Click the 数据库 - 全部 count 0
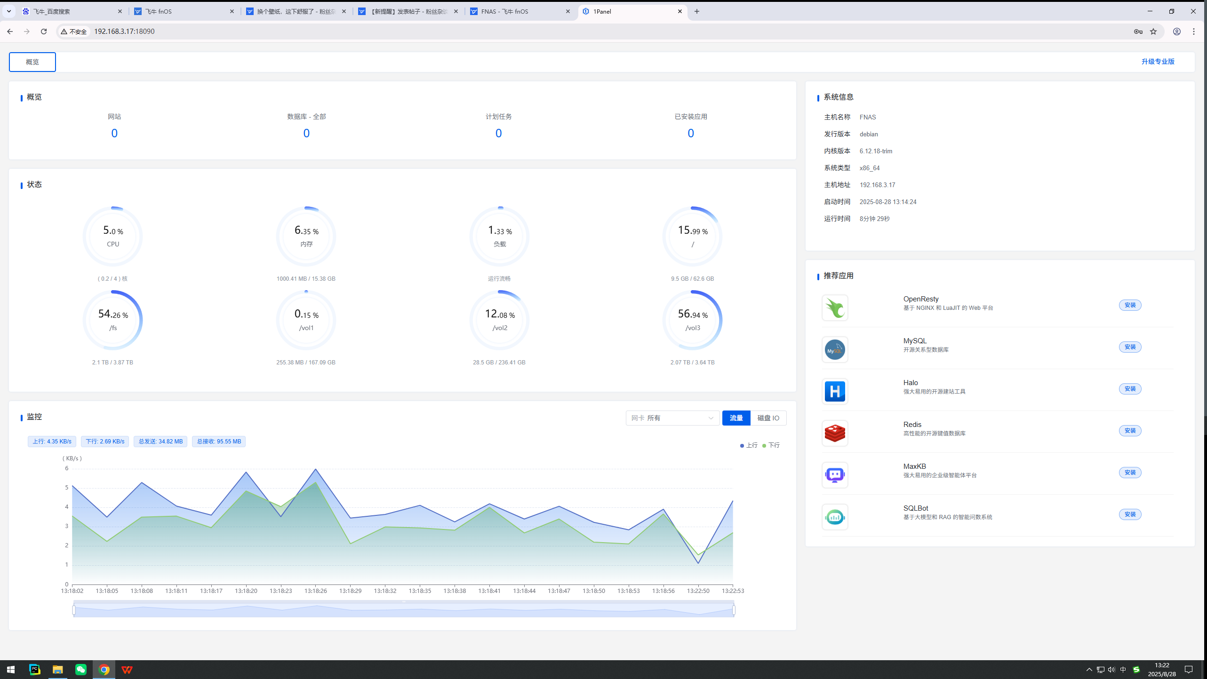Viewport: 1207px width, 679px height. pos(306,134)
